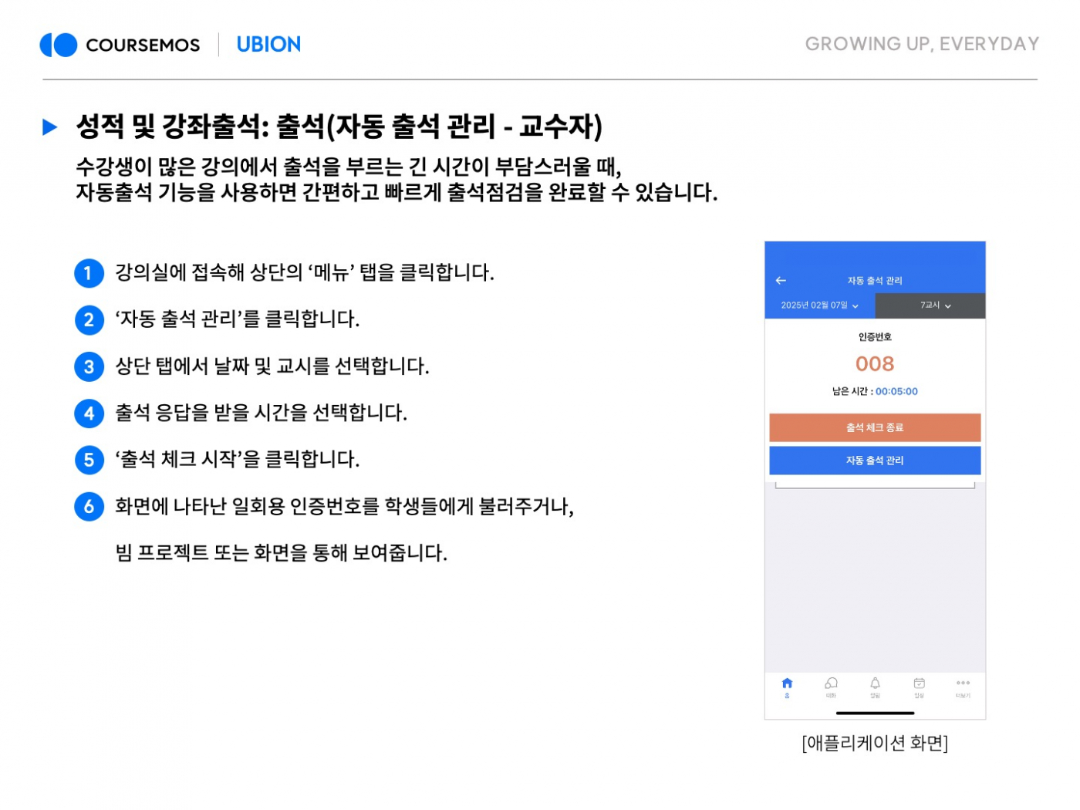Screen dimensions: 1080x810
Task: Select the step 3 numbered circle
Action: (x=89, y=366)
